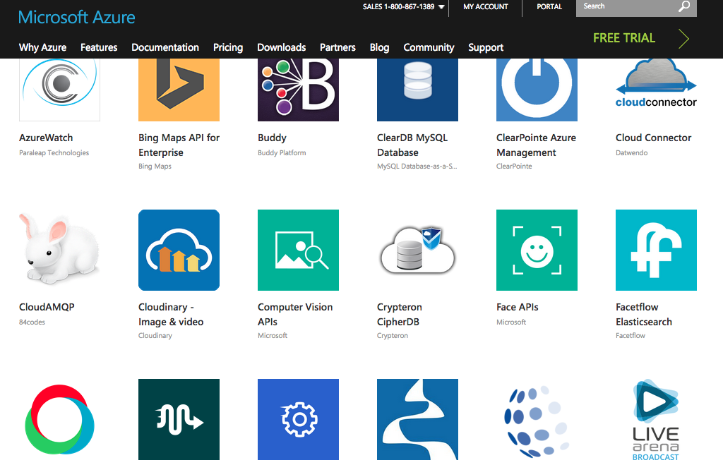Image resolution: width=723 pixels, height=465 pixels.
Task: Click the Cloudinary cloud icon
Action: coord(179,250)
